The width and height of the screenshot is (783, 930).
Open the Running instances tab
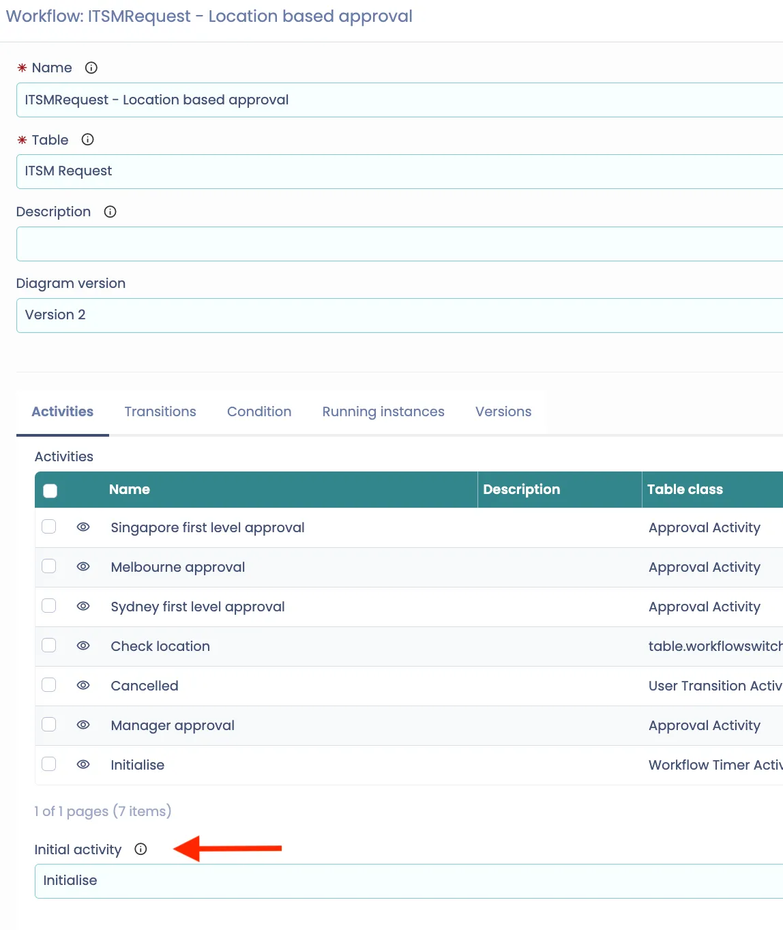(383, 411)
